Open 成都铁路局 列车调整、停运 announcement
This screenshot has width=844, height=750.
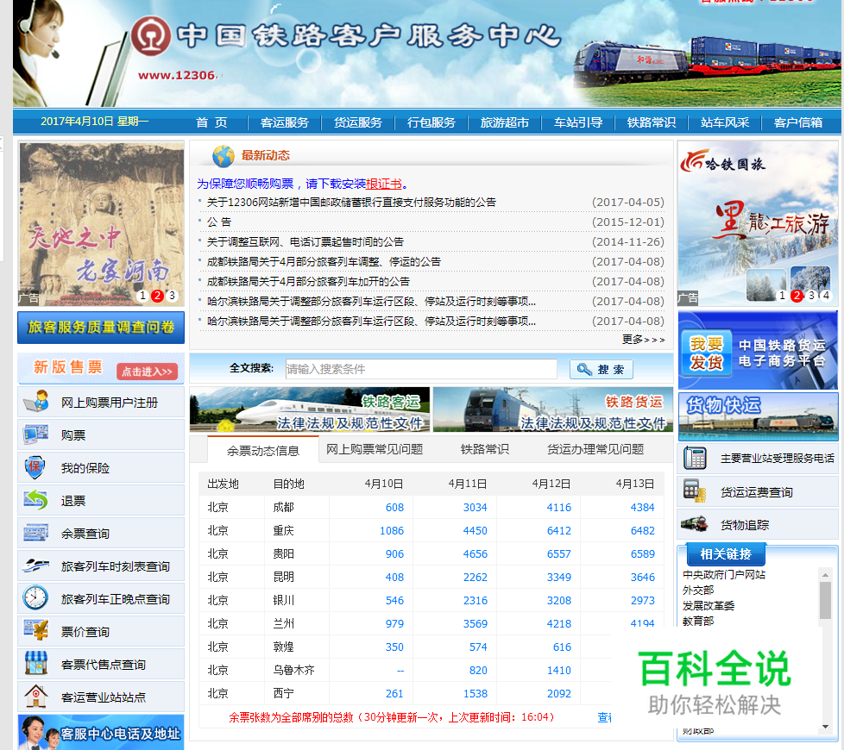[x=324, y=262]
